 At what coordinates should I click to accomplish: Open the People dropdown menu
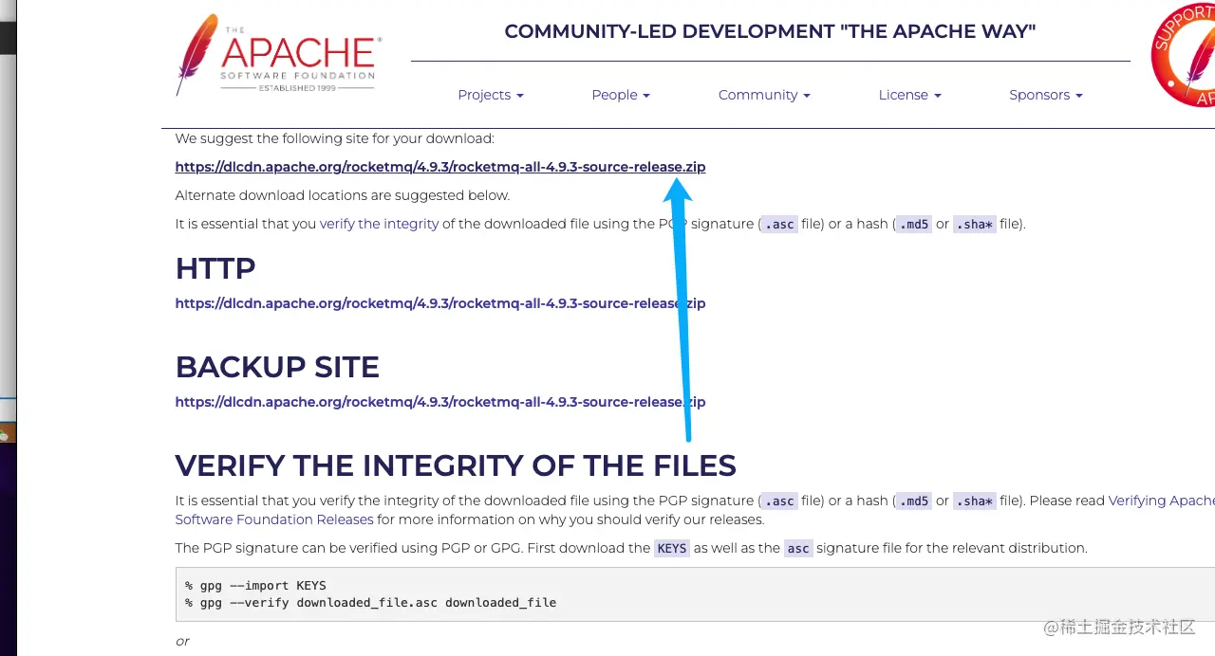coord(621,95)
